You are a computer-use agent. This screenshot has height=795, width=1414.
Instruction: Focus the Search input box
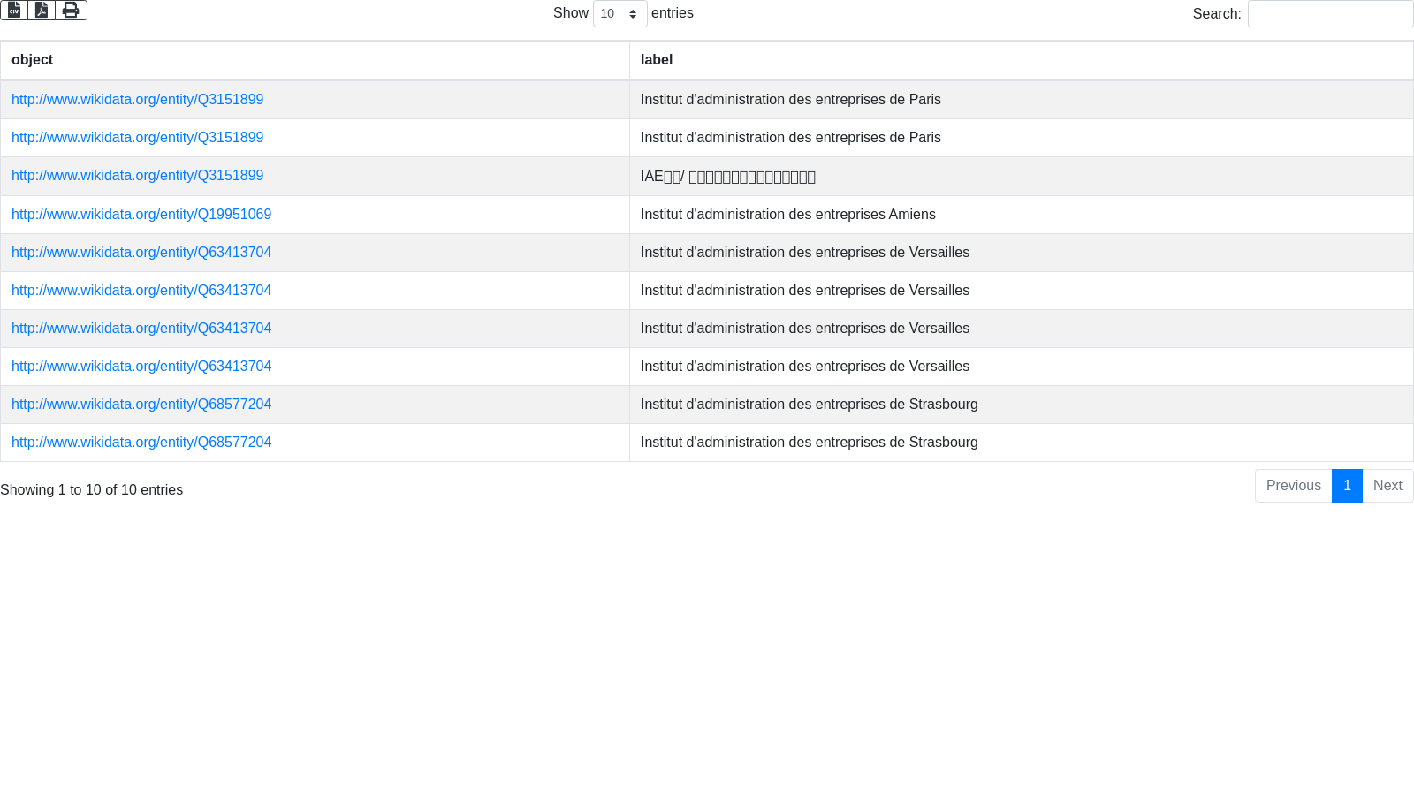coord(1330,14)
